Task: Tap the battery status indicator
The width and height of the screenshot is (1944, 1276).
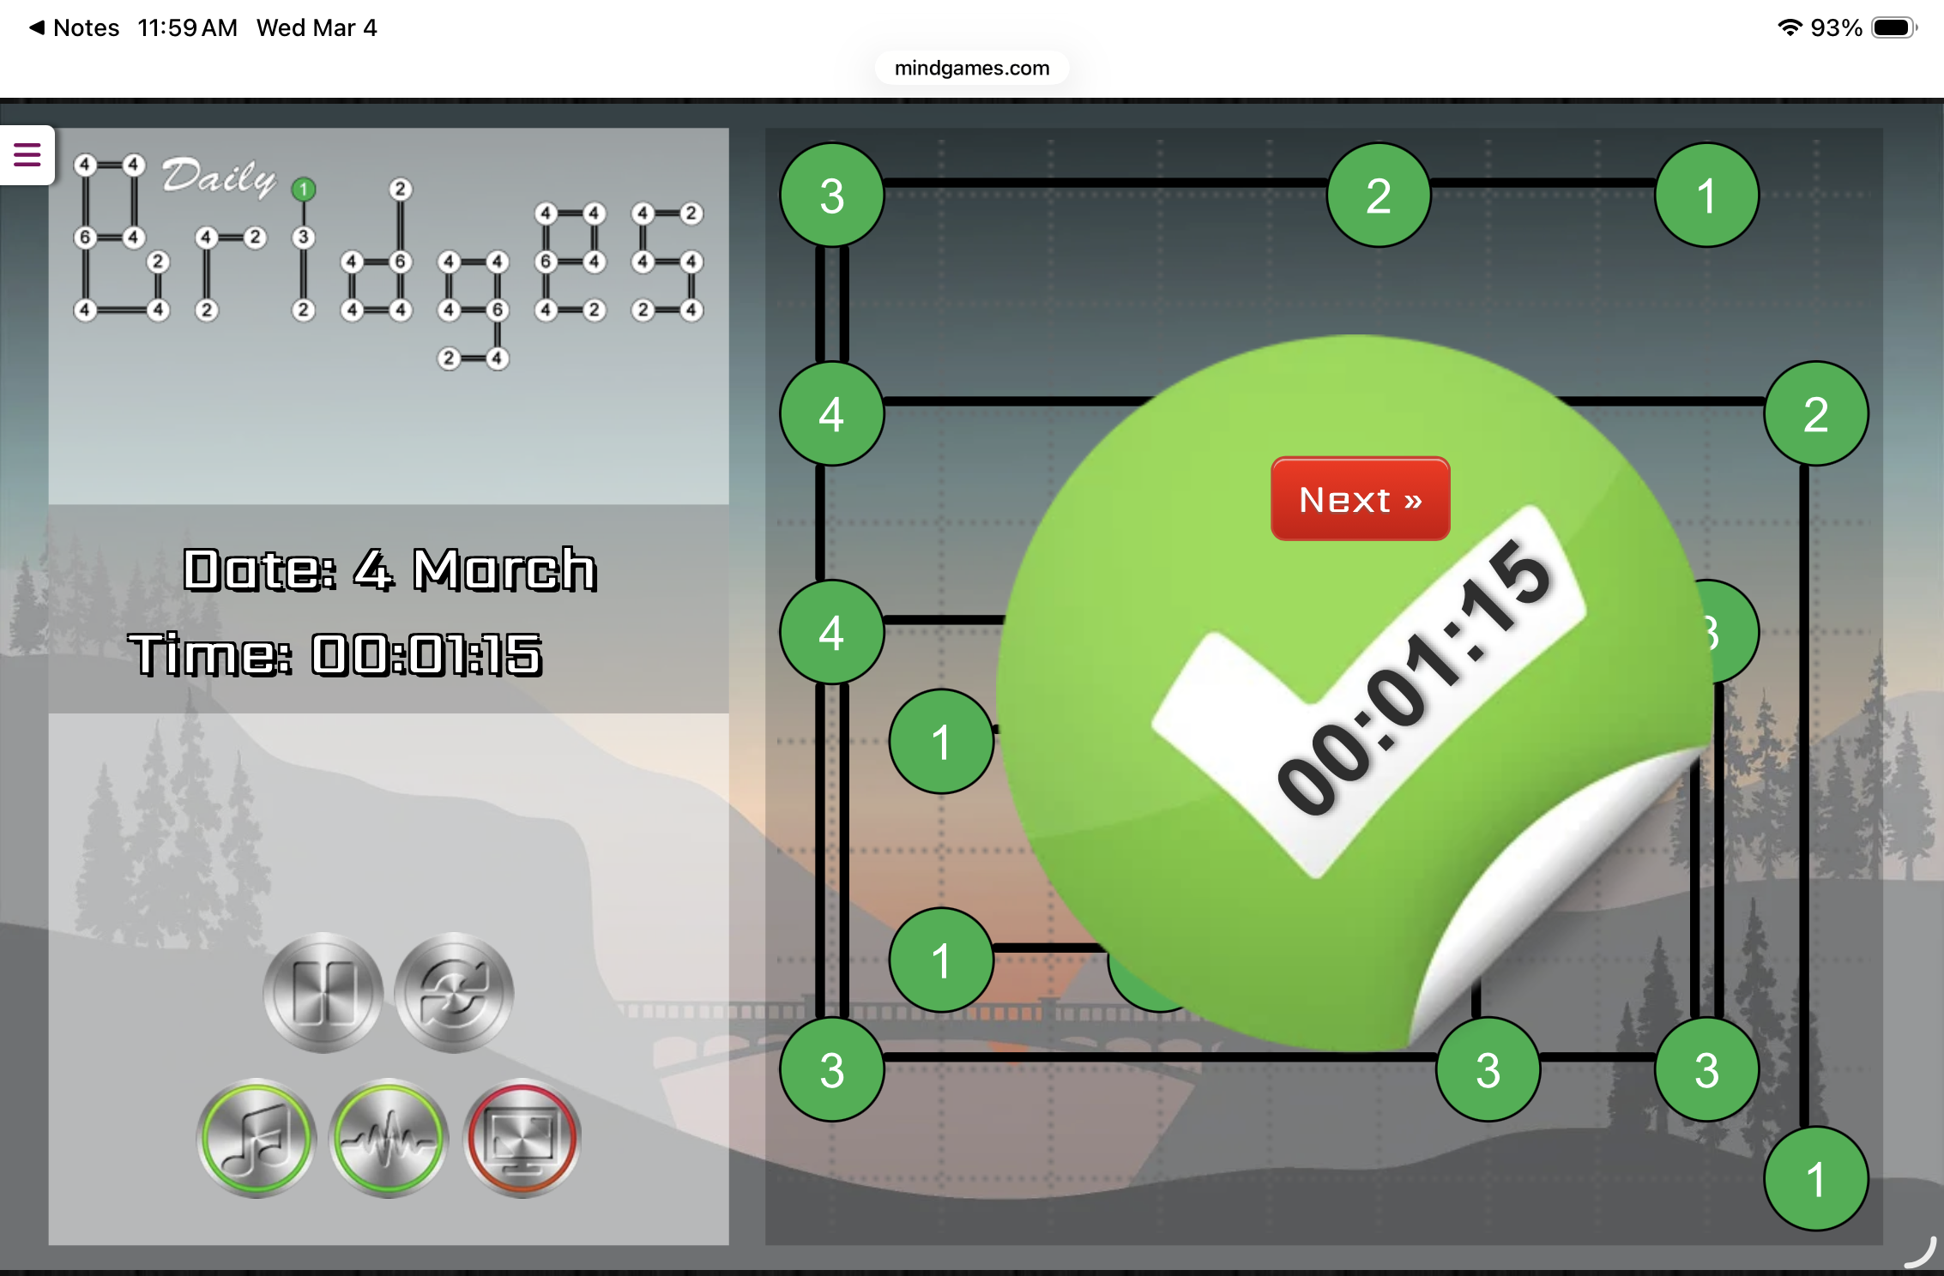Action: (1893, 27)
